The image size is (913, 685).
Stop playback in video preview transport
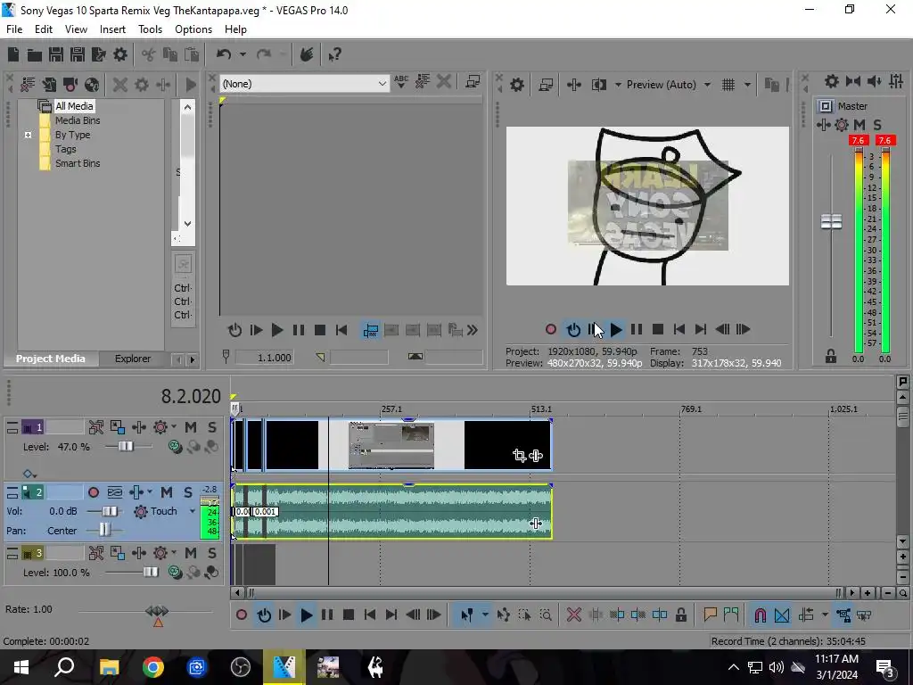point(658,329)
